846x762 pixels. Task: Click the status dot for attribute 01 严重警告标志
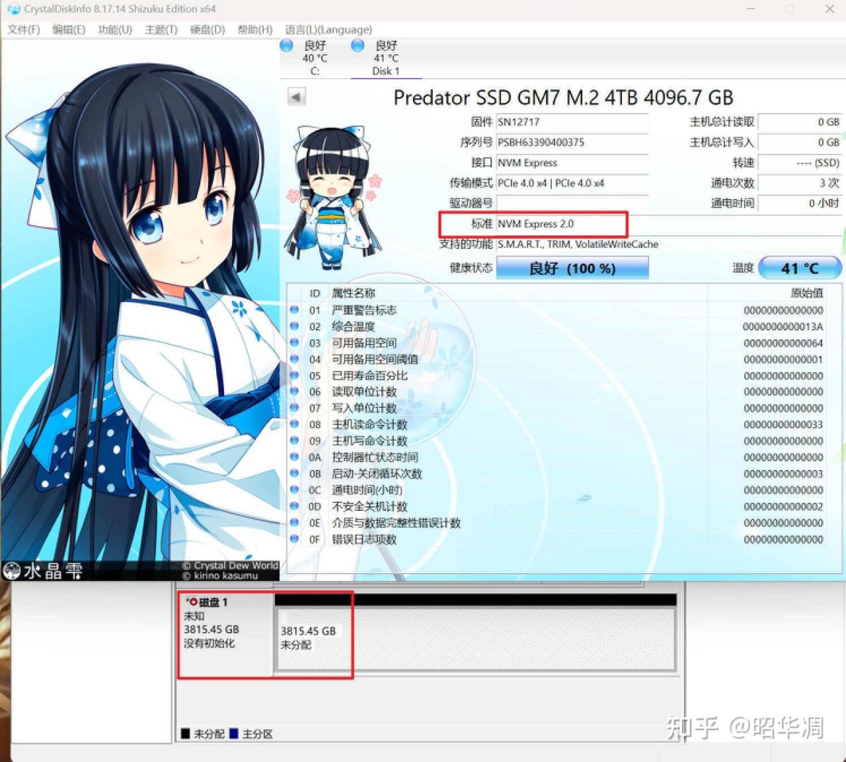coord(294,310)
